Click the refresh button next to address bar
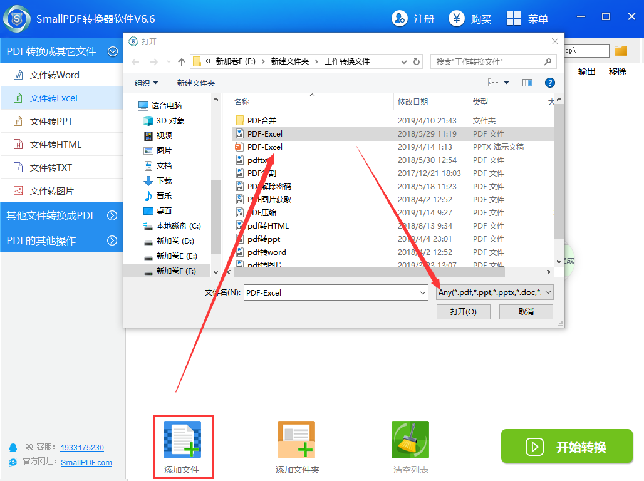Screen dimensions: 644x481 [417, 61]
